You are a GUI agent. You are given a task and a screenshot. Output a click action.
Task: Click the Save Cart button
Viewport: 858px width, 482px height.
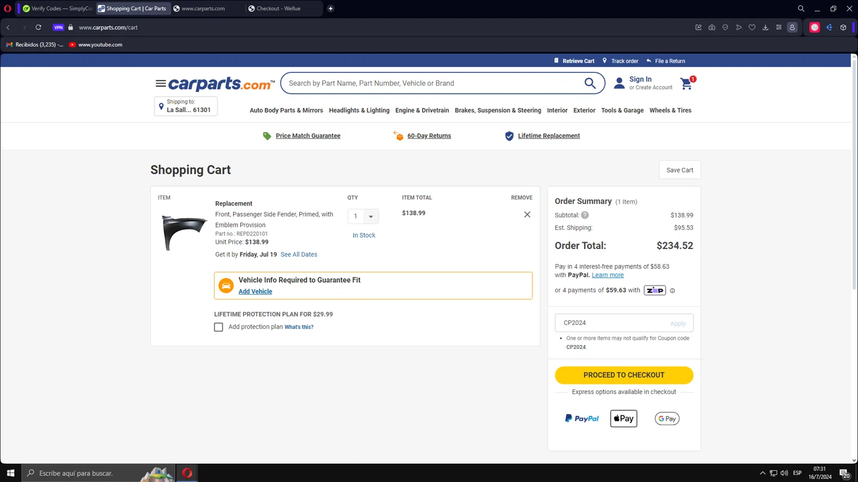tap(680, 170)
